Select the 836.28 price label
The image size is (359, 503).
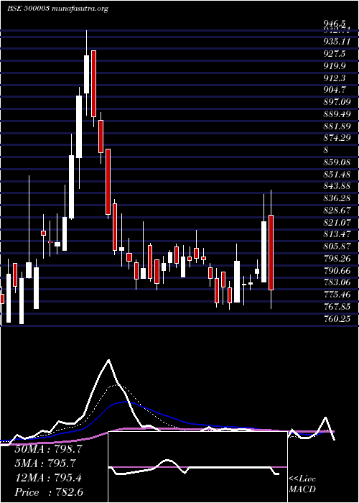336,198
